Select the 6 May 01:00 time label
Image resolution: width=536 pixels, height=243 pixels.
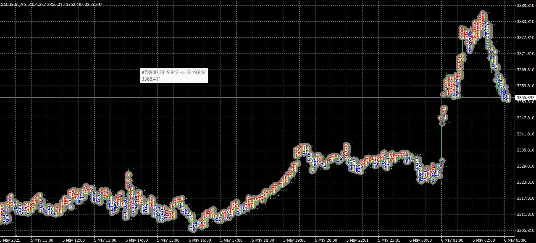pos(452,240)
